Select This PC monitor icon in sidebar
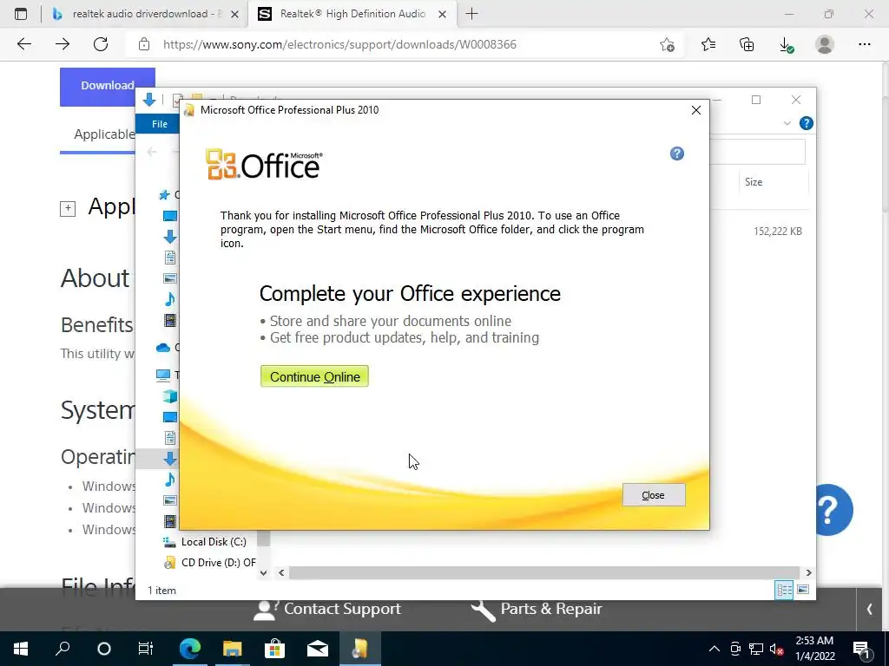 (x=162, y=375)
